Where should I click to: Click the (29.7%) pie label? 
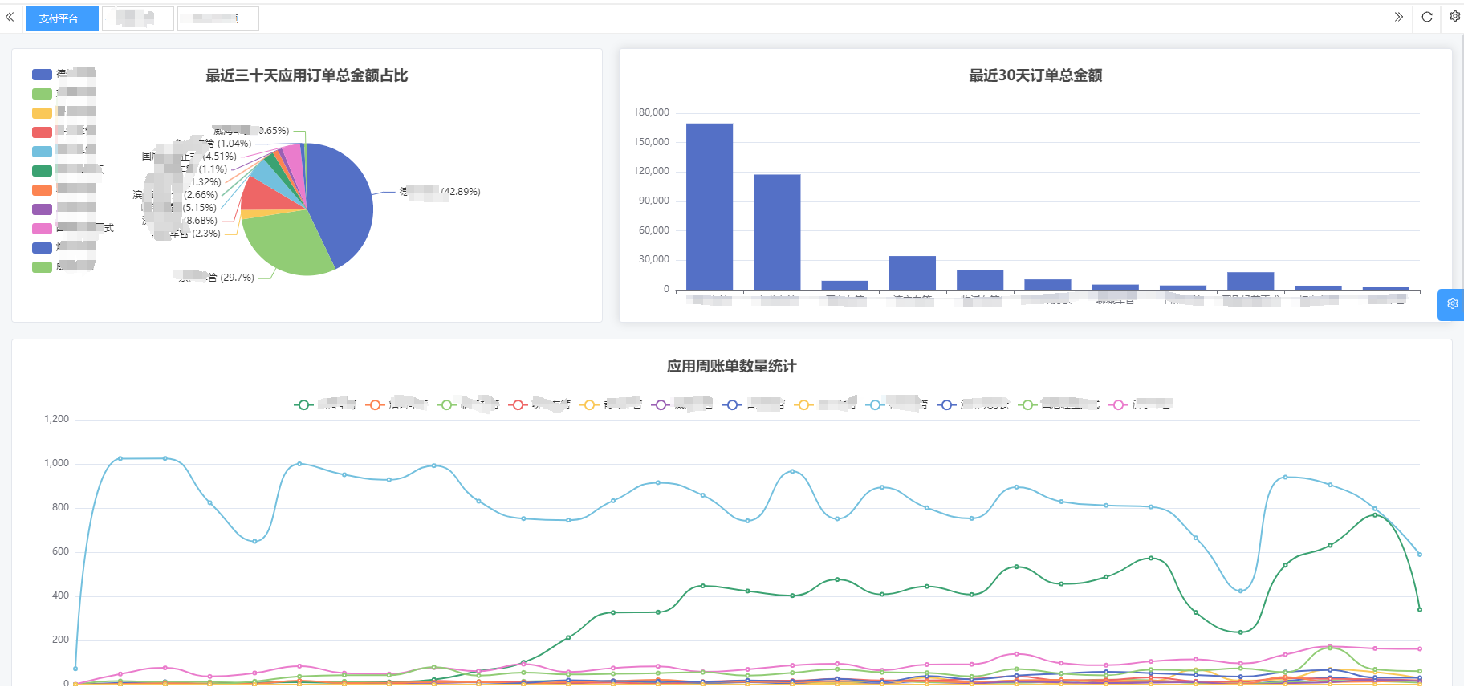coord(237,278)
